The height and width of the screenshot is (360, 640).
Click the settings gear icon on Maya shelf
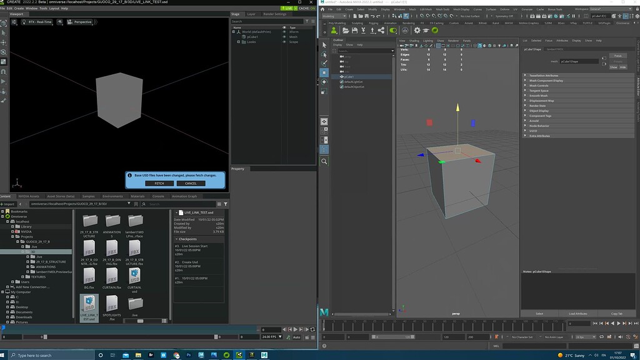417,30
